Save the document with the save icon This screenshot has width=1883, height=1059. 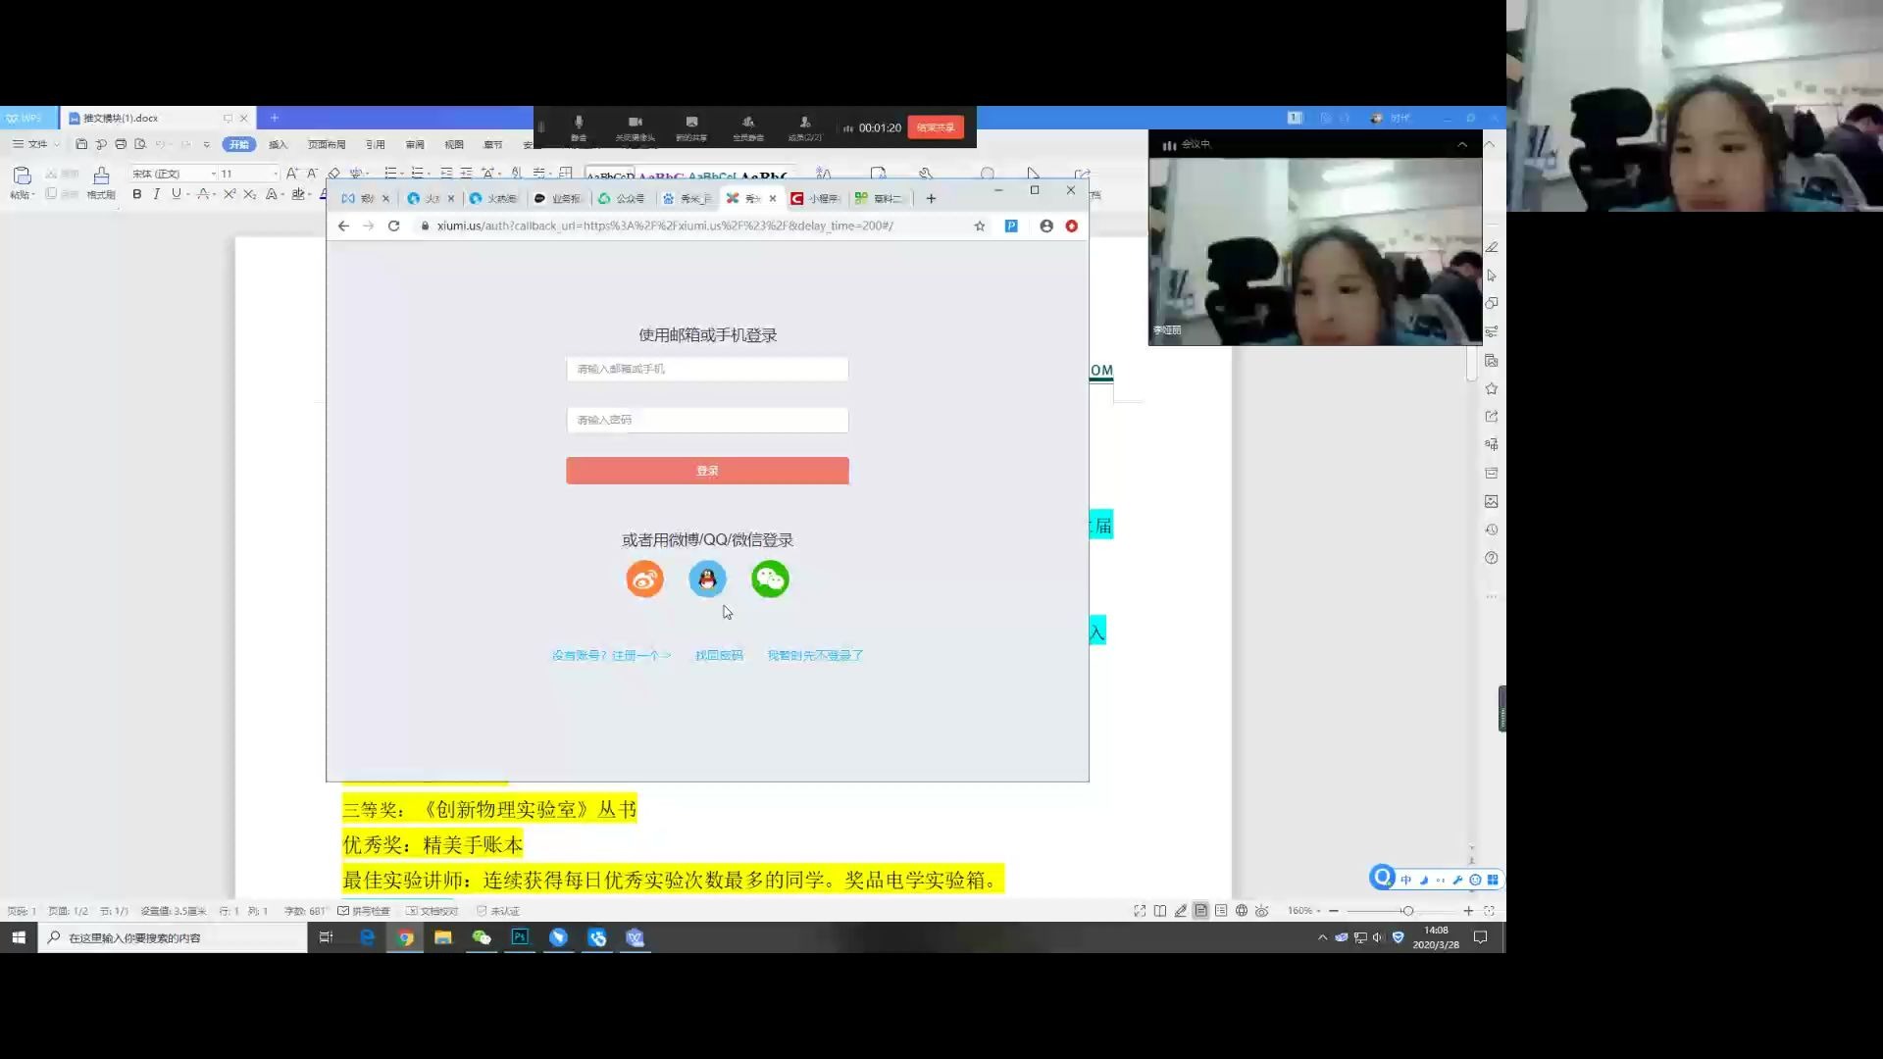coord(81,144)
